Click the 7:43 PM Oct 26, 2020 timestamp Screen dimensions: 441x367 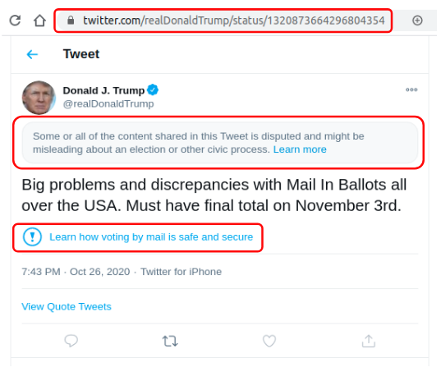tap(76, 272)
